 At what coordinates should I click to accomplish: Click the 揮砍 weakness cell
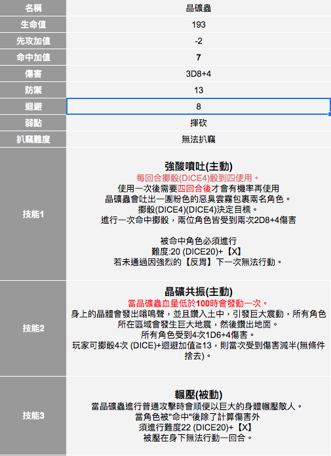pyautogui.click(x=199, y=123)
